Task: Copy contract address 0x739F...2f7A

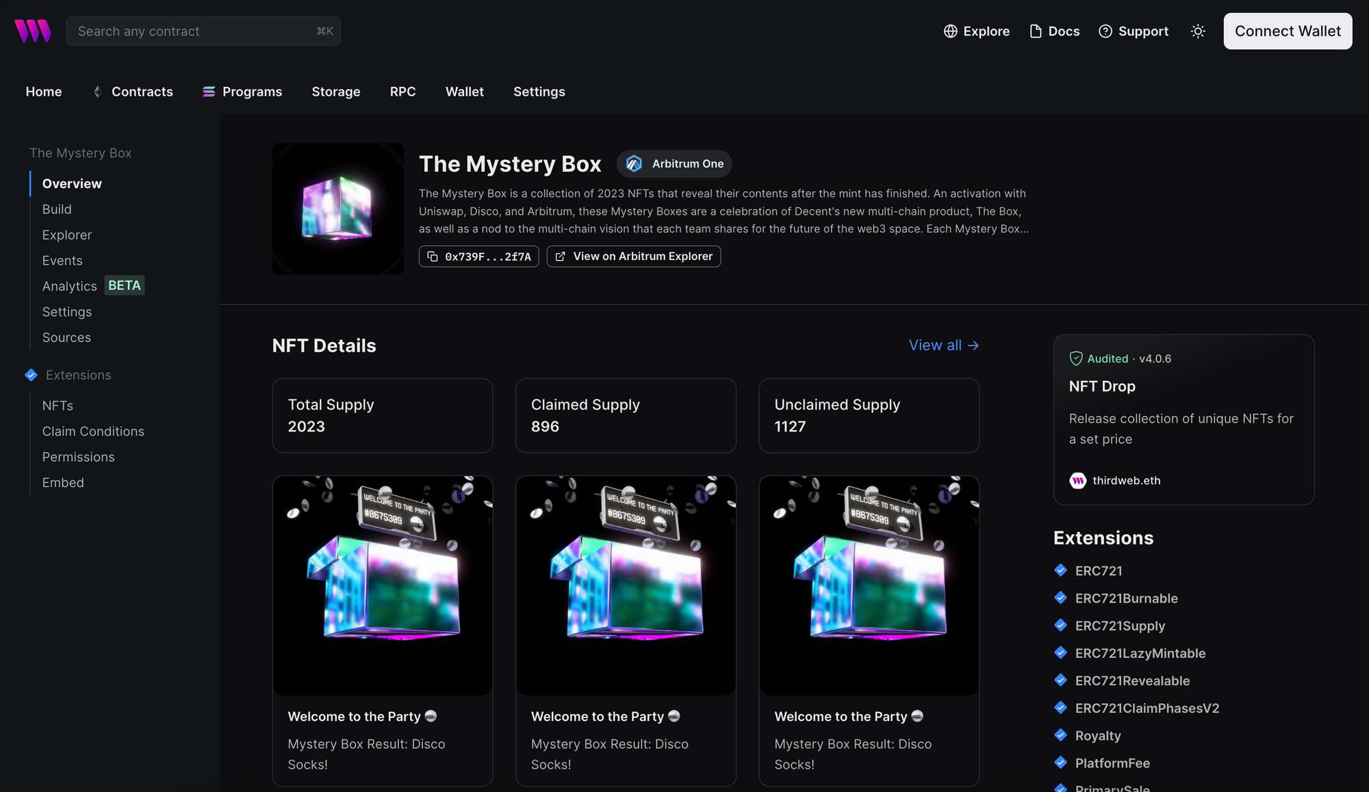Action: (x=478, y=256)
